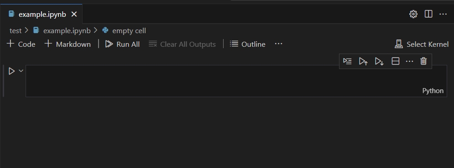Split the editor to the right
Viewport: 454px width, 168px height.
tap(428, 14)
